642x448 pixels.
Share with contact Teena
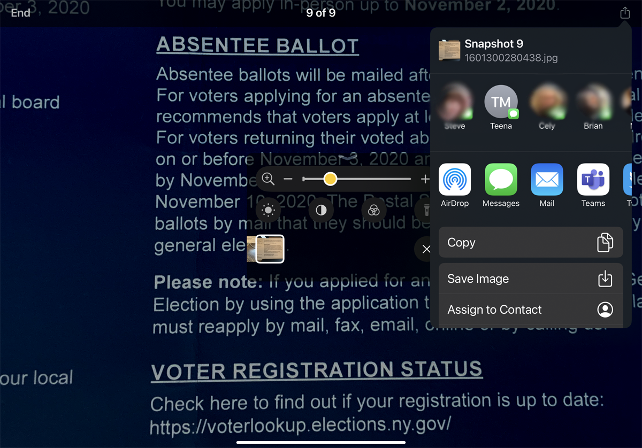point(501,107)
